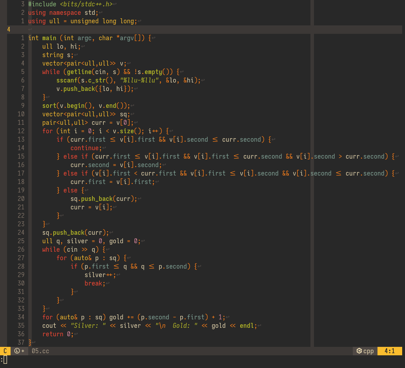This screenshot has height=368, width=405.
Task: Click the clock modified icon in statusline
Action: [x=17, y=351]
